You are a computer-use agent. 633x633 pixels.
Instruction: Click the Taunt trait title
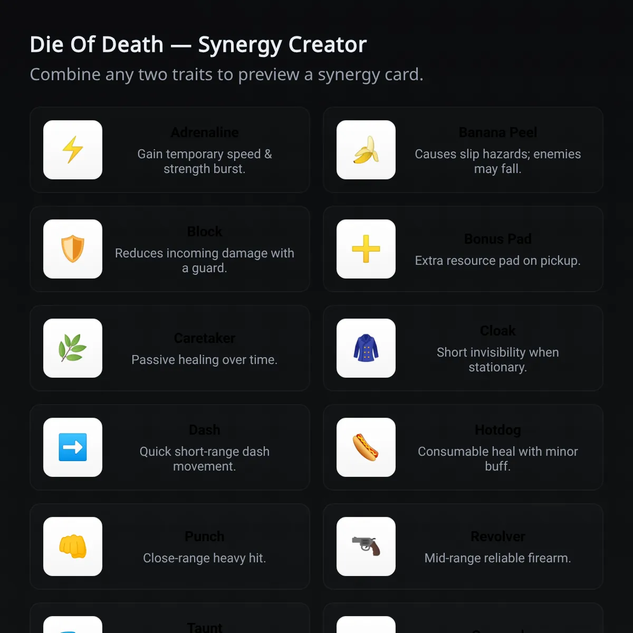(205, 628)
